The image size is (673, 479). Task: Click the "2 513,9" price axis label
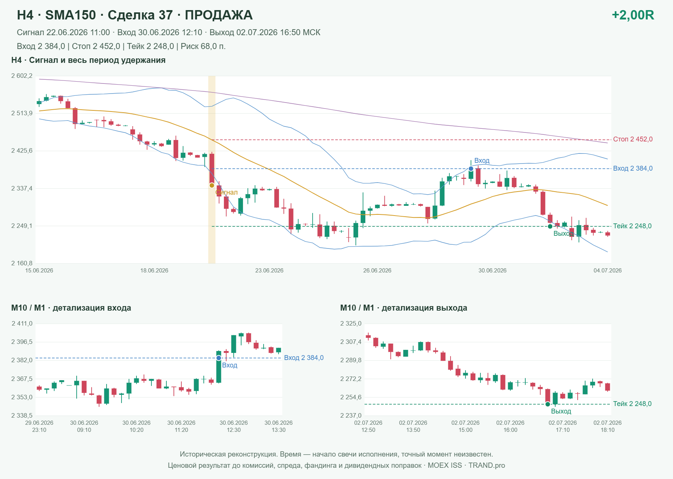22,113
